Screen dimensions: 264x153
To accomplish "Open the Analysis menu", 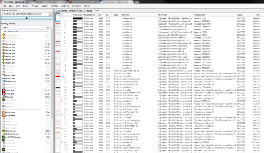I will (65, 6).
